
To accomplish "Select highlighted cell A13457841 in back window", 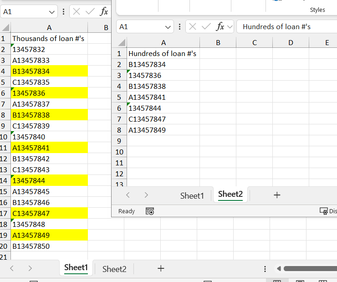I will (x=49, y=148).
